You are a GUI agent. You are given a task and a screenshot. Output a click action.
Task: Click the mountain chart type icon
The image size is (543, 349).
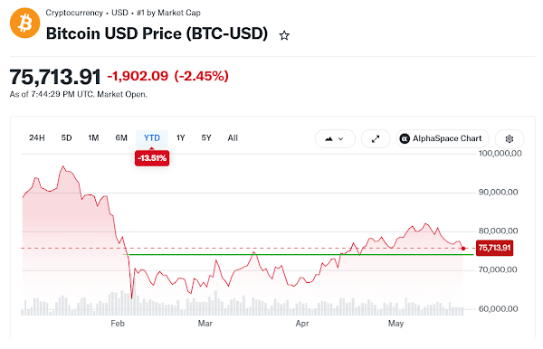click(x=329, y=138)
